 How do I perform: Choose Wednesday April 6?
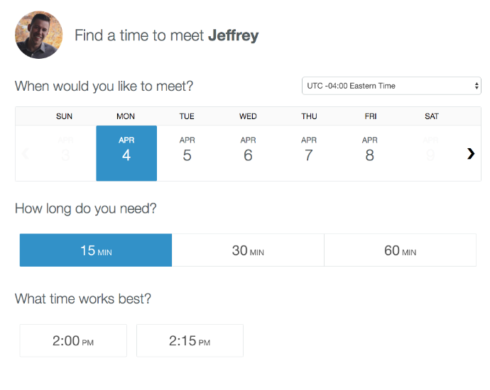(x=248, y=153)
